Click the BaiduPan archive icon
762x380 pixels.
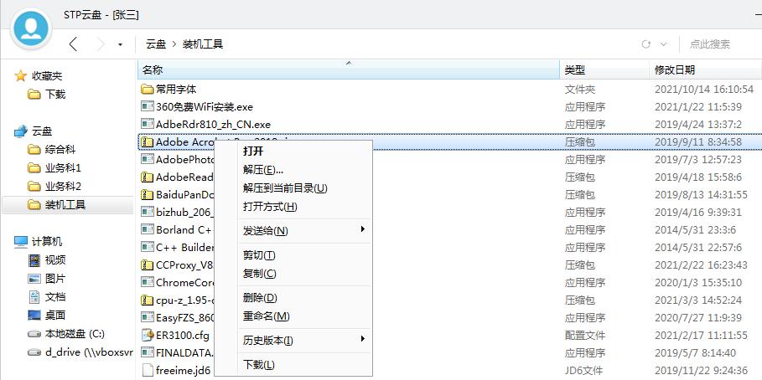(x=148, y=195)
